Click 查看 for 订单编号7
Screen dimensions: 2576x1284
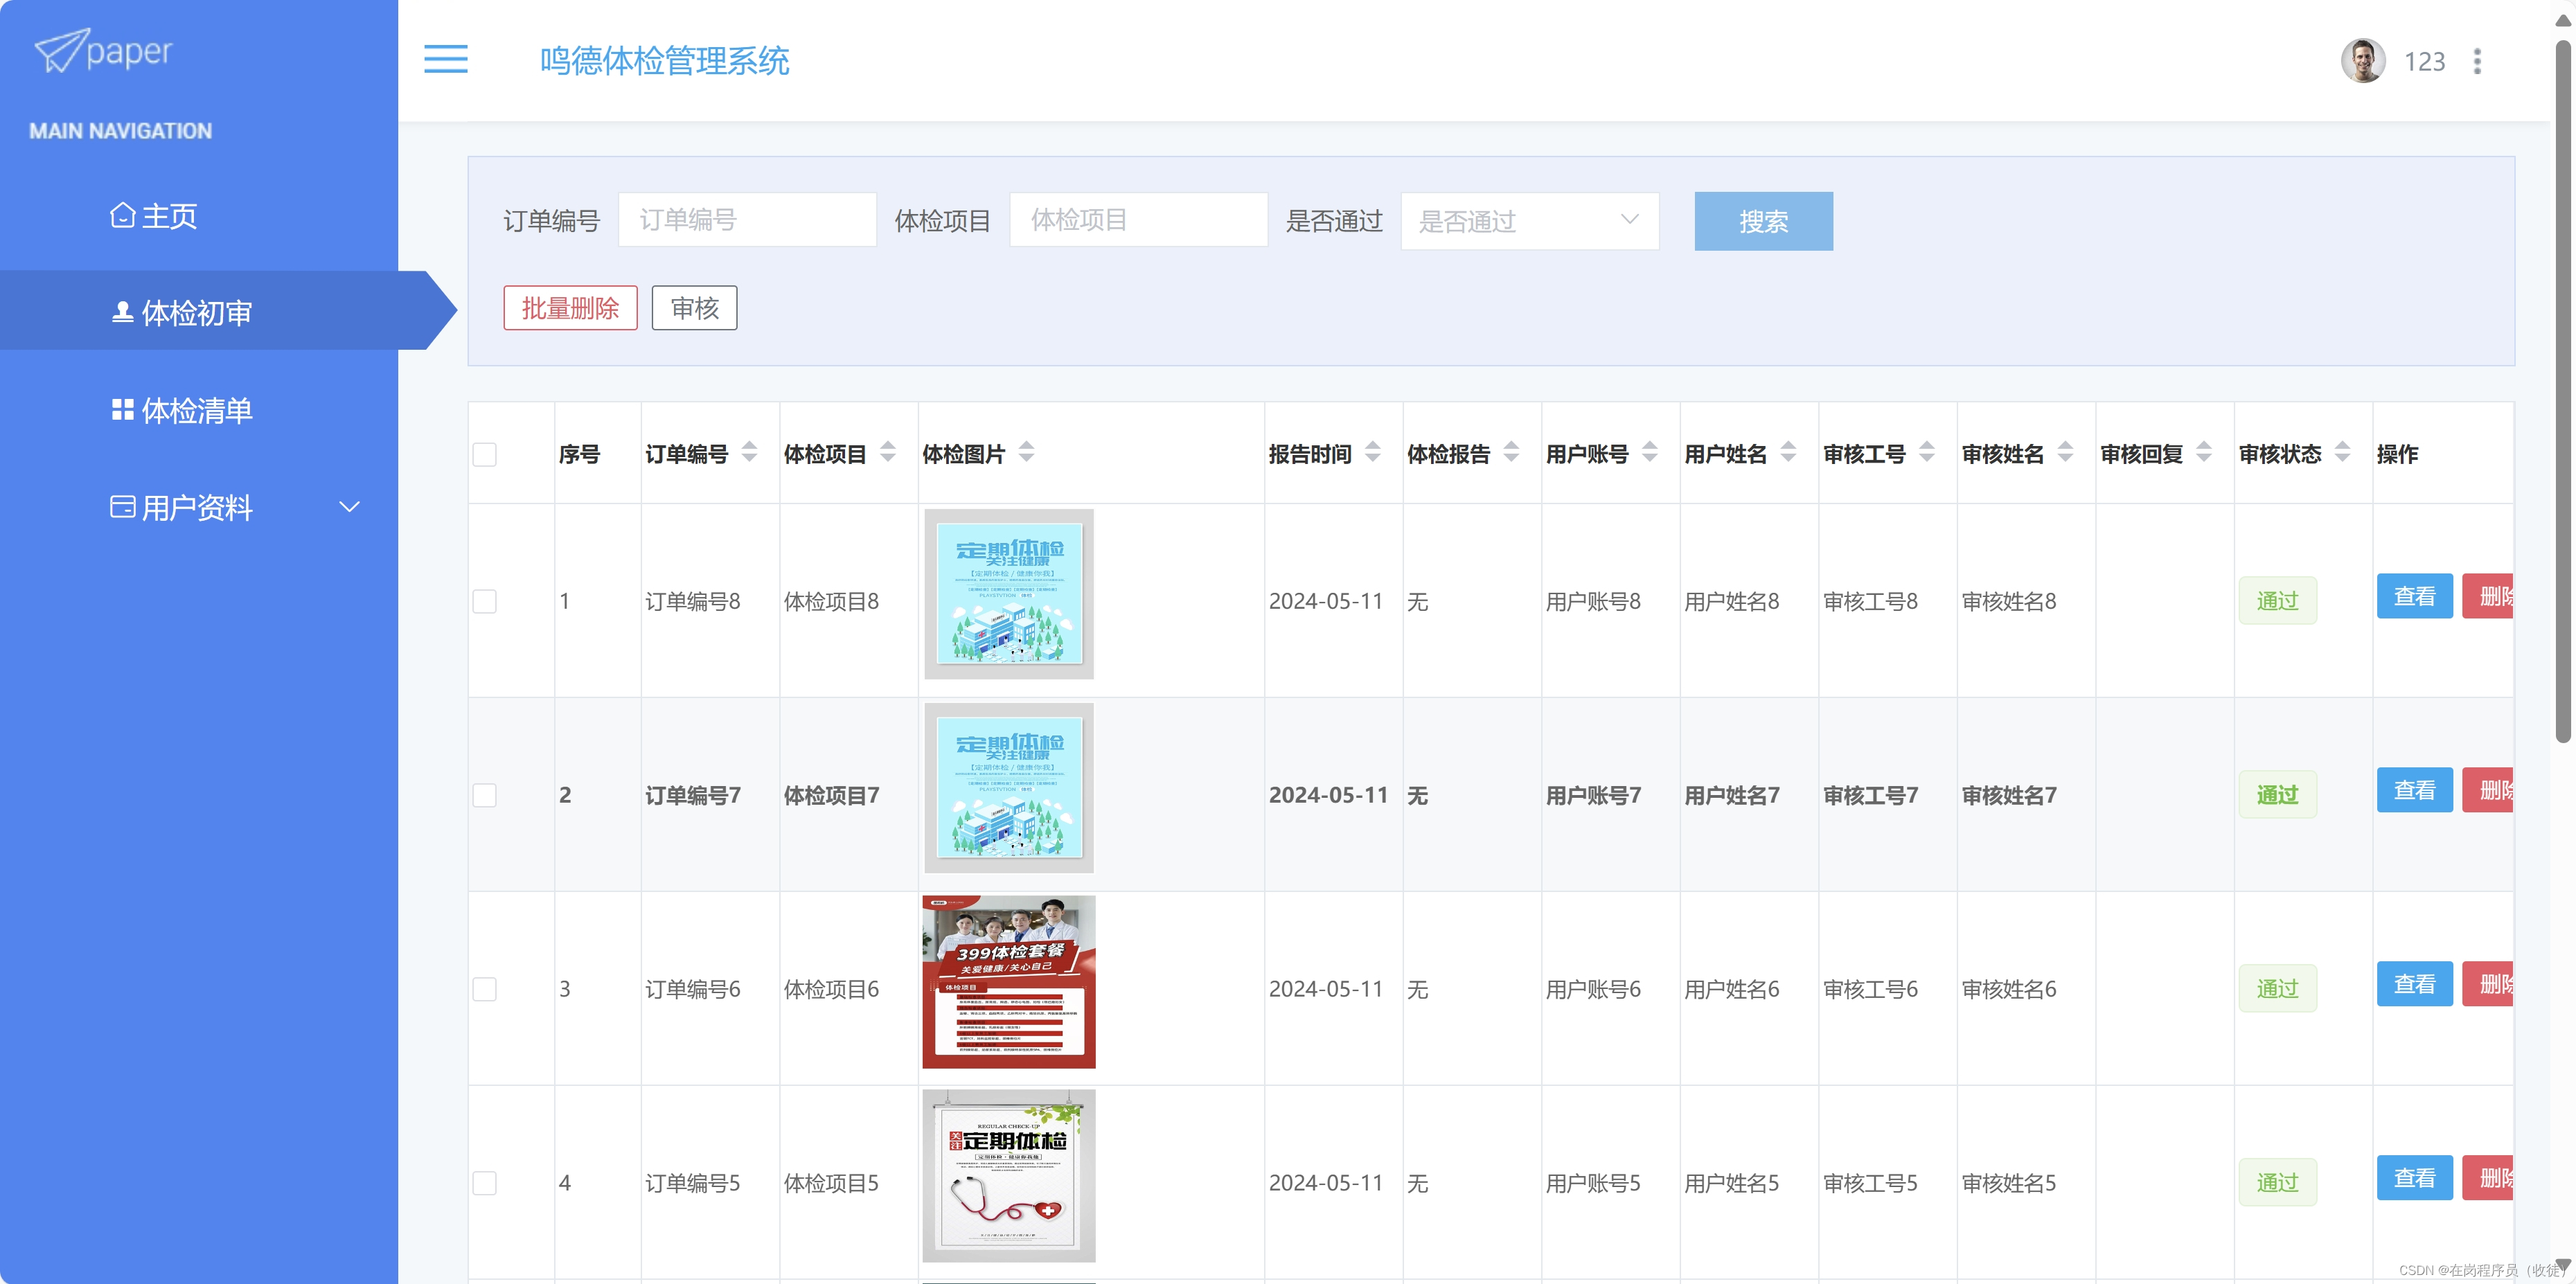[x=2414, y=790]
